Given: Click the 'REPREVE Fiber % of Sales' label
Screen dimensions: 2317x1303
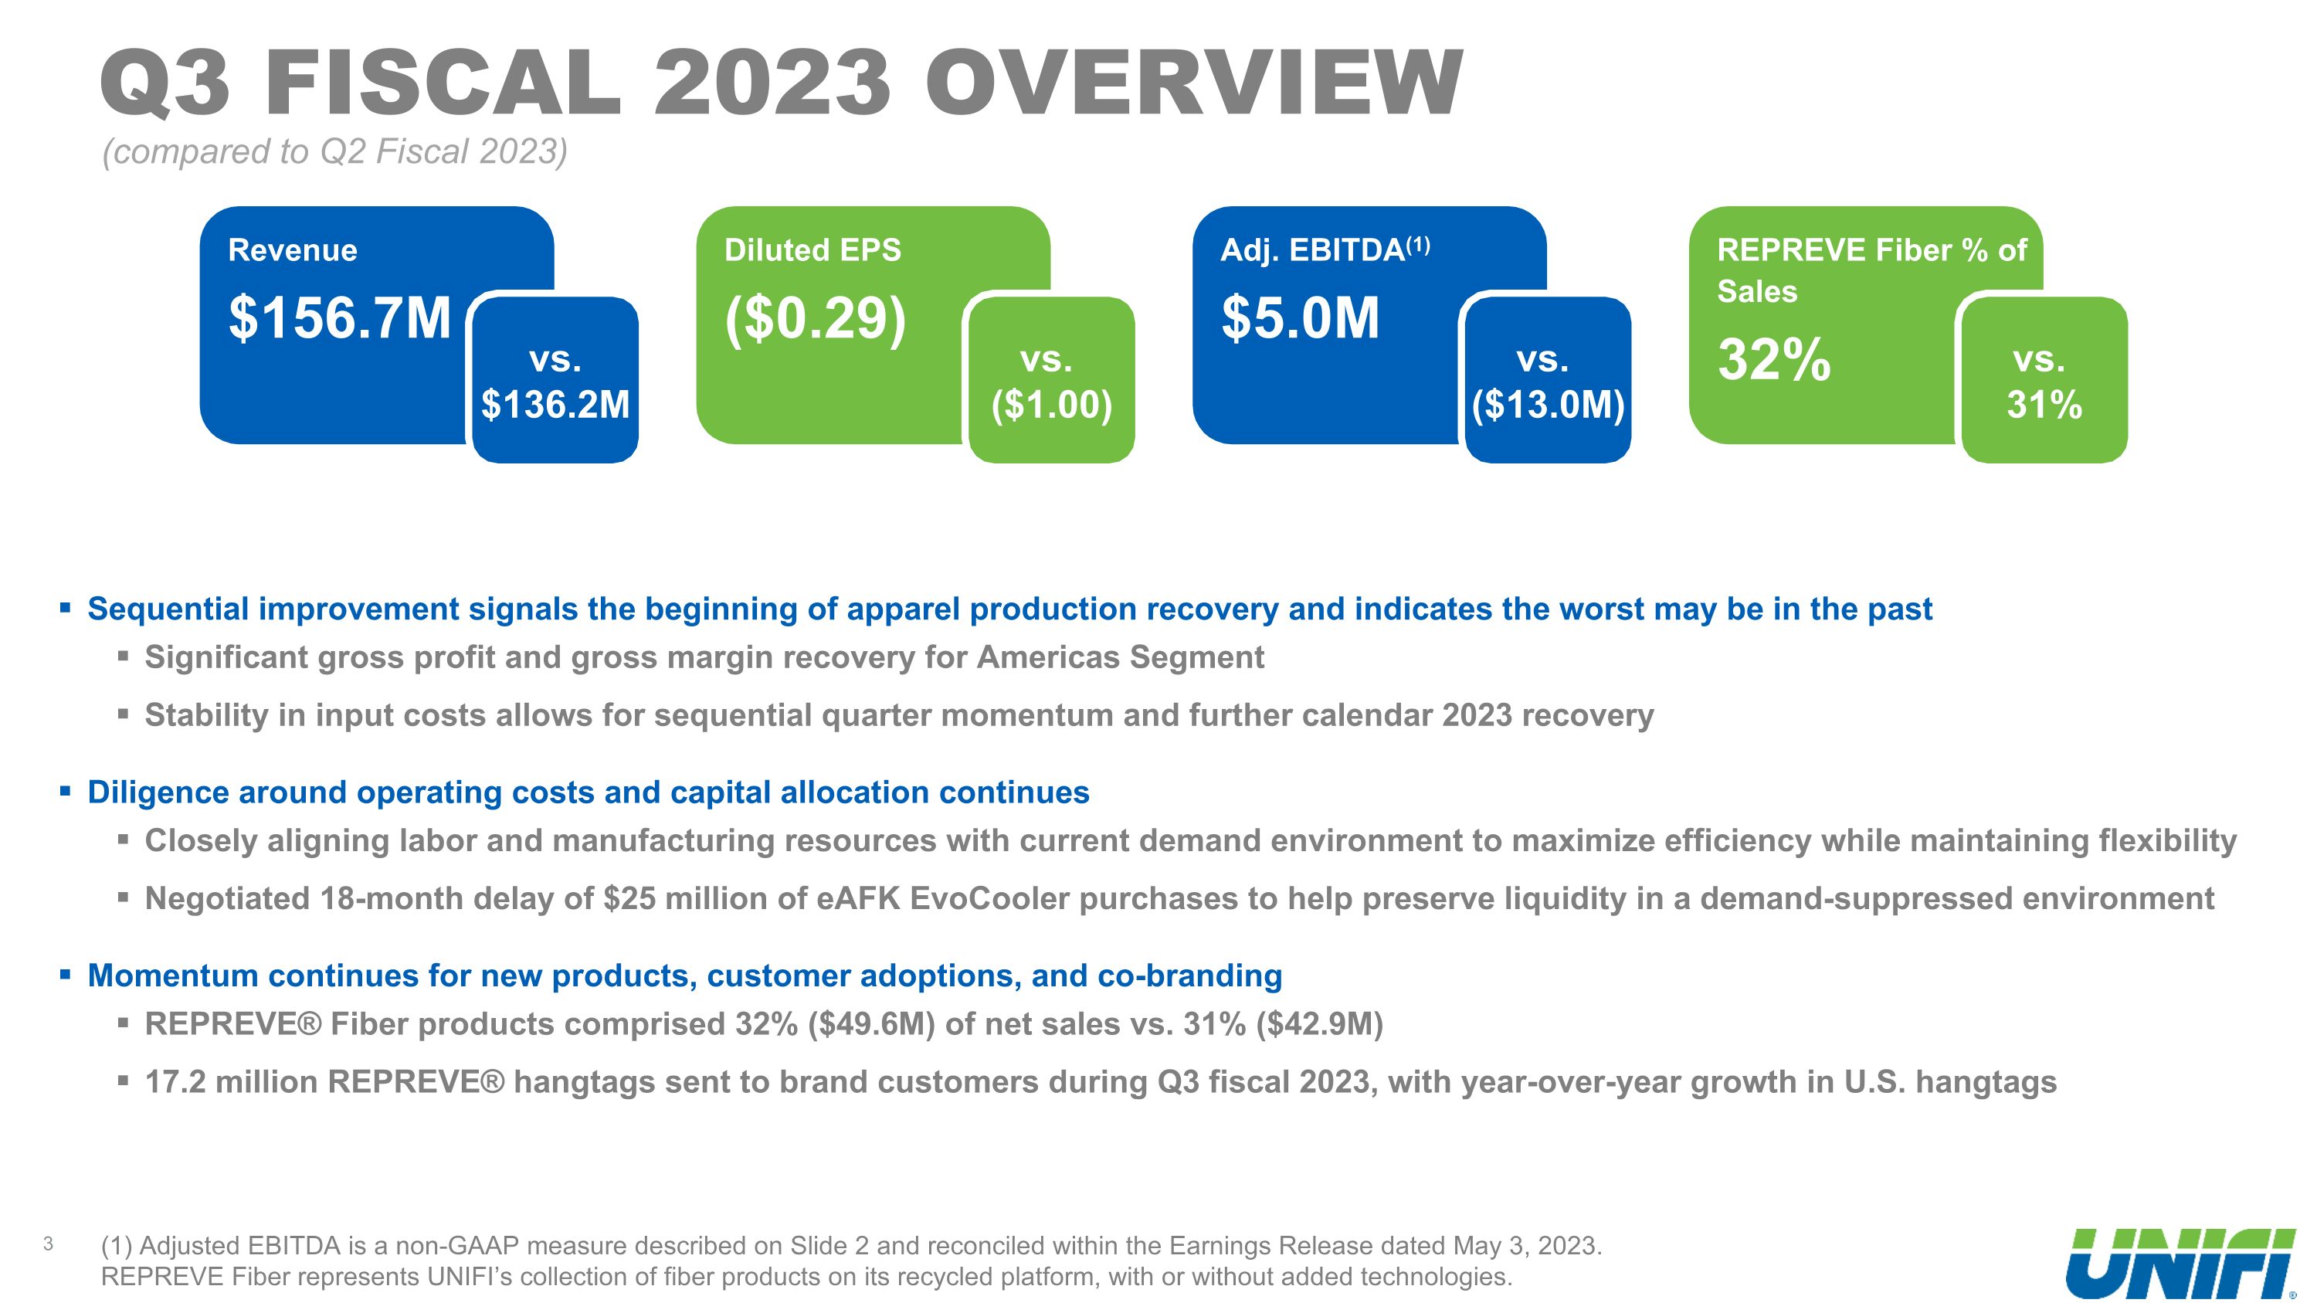Looking at the screenshot, I should [1872, 270].
